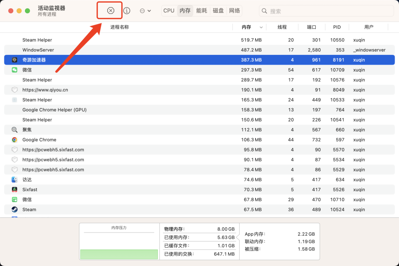
Task: Select the 微信 icon with 297.3 MB
Action: (x=14, y=70)
